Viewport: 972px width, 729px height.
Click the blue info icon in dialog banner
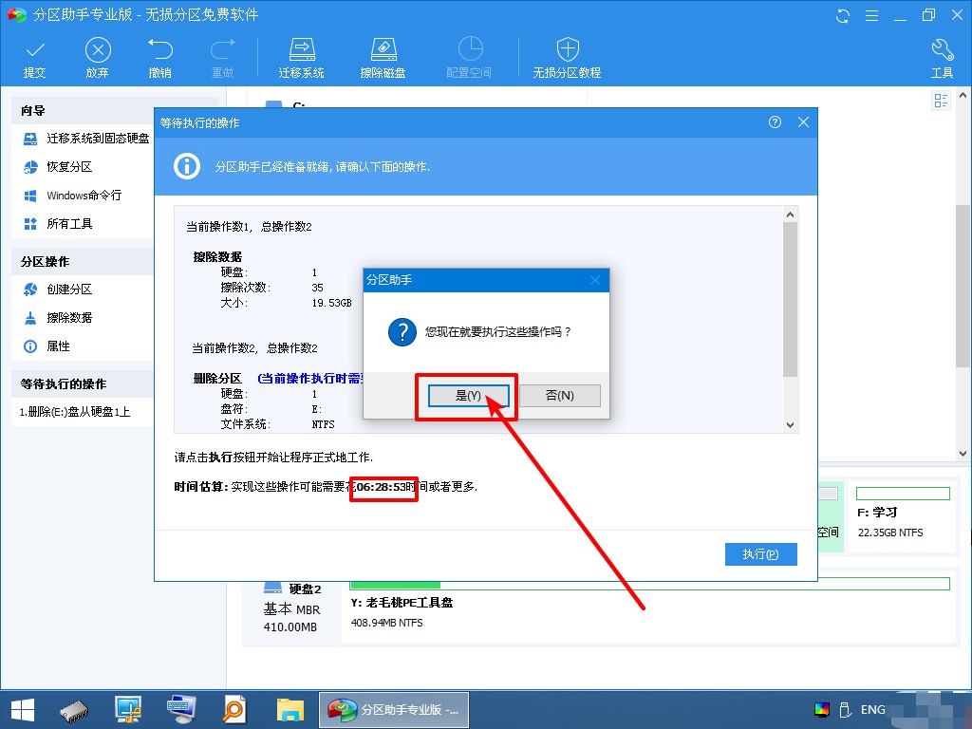tap(187, 166)
